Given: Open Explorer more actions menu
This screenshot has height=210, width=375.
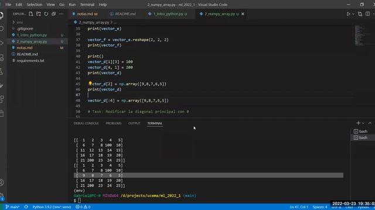Looking at the screenshot, I should (x=61, y=14).
